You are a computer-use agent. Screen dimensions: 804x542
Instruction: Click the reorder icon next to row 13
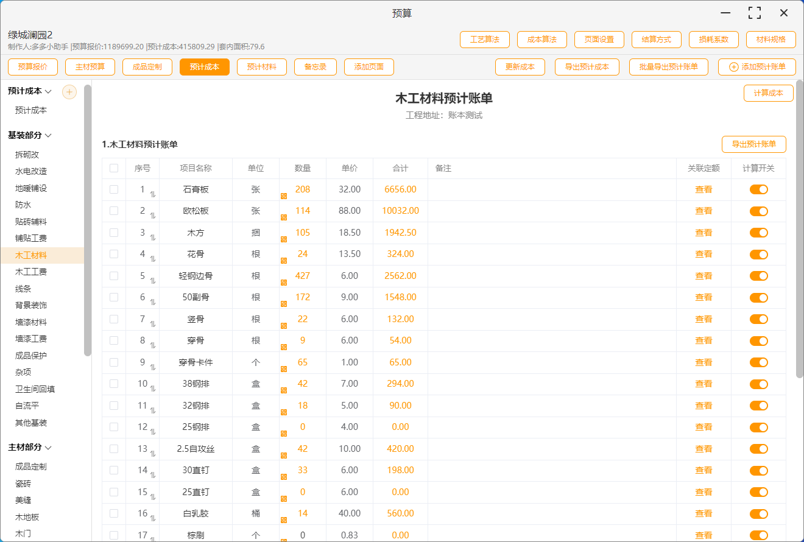tap(153, 453)
